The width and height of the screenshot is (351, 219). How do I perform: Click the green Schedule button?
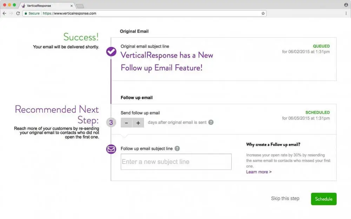pos(324,199)
